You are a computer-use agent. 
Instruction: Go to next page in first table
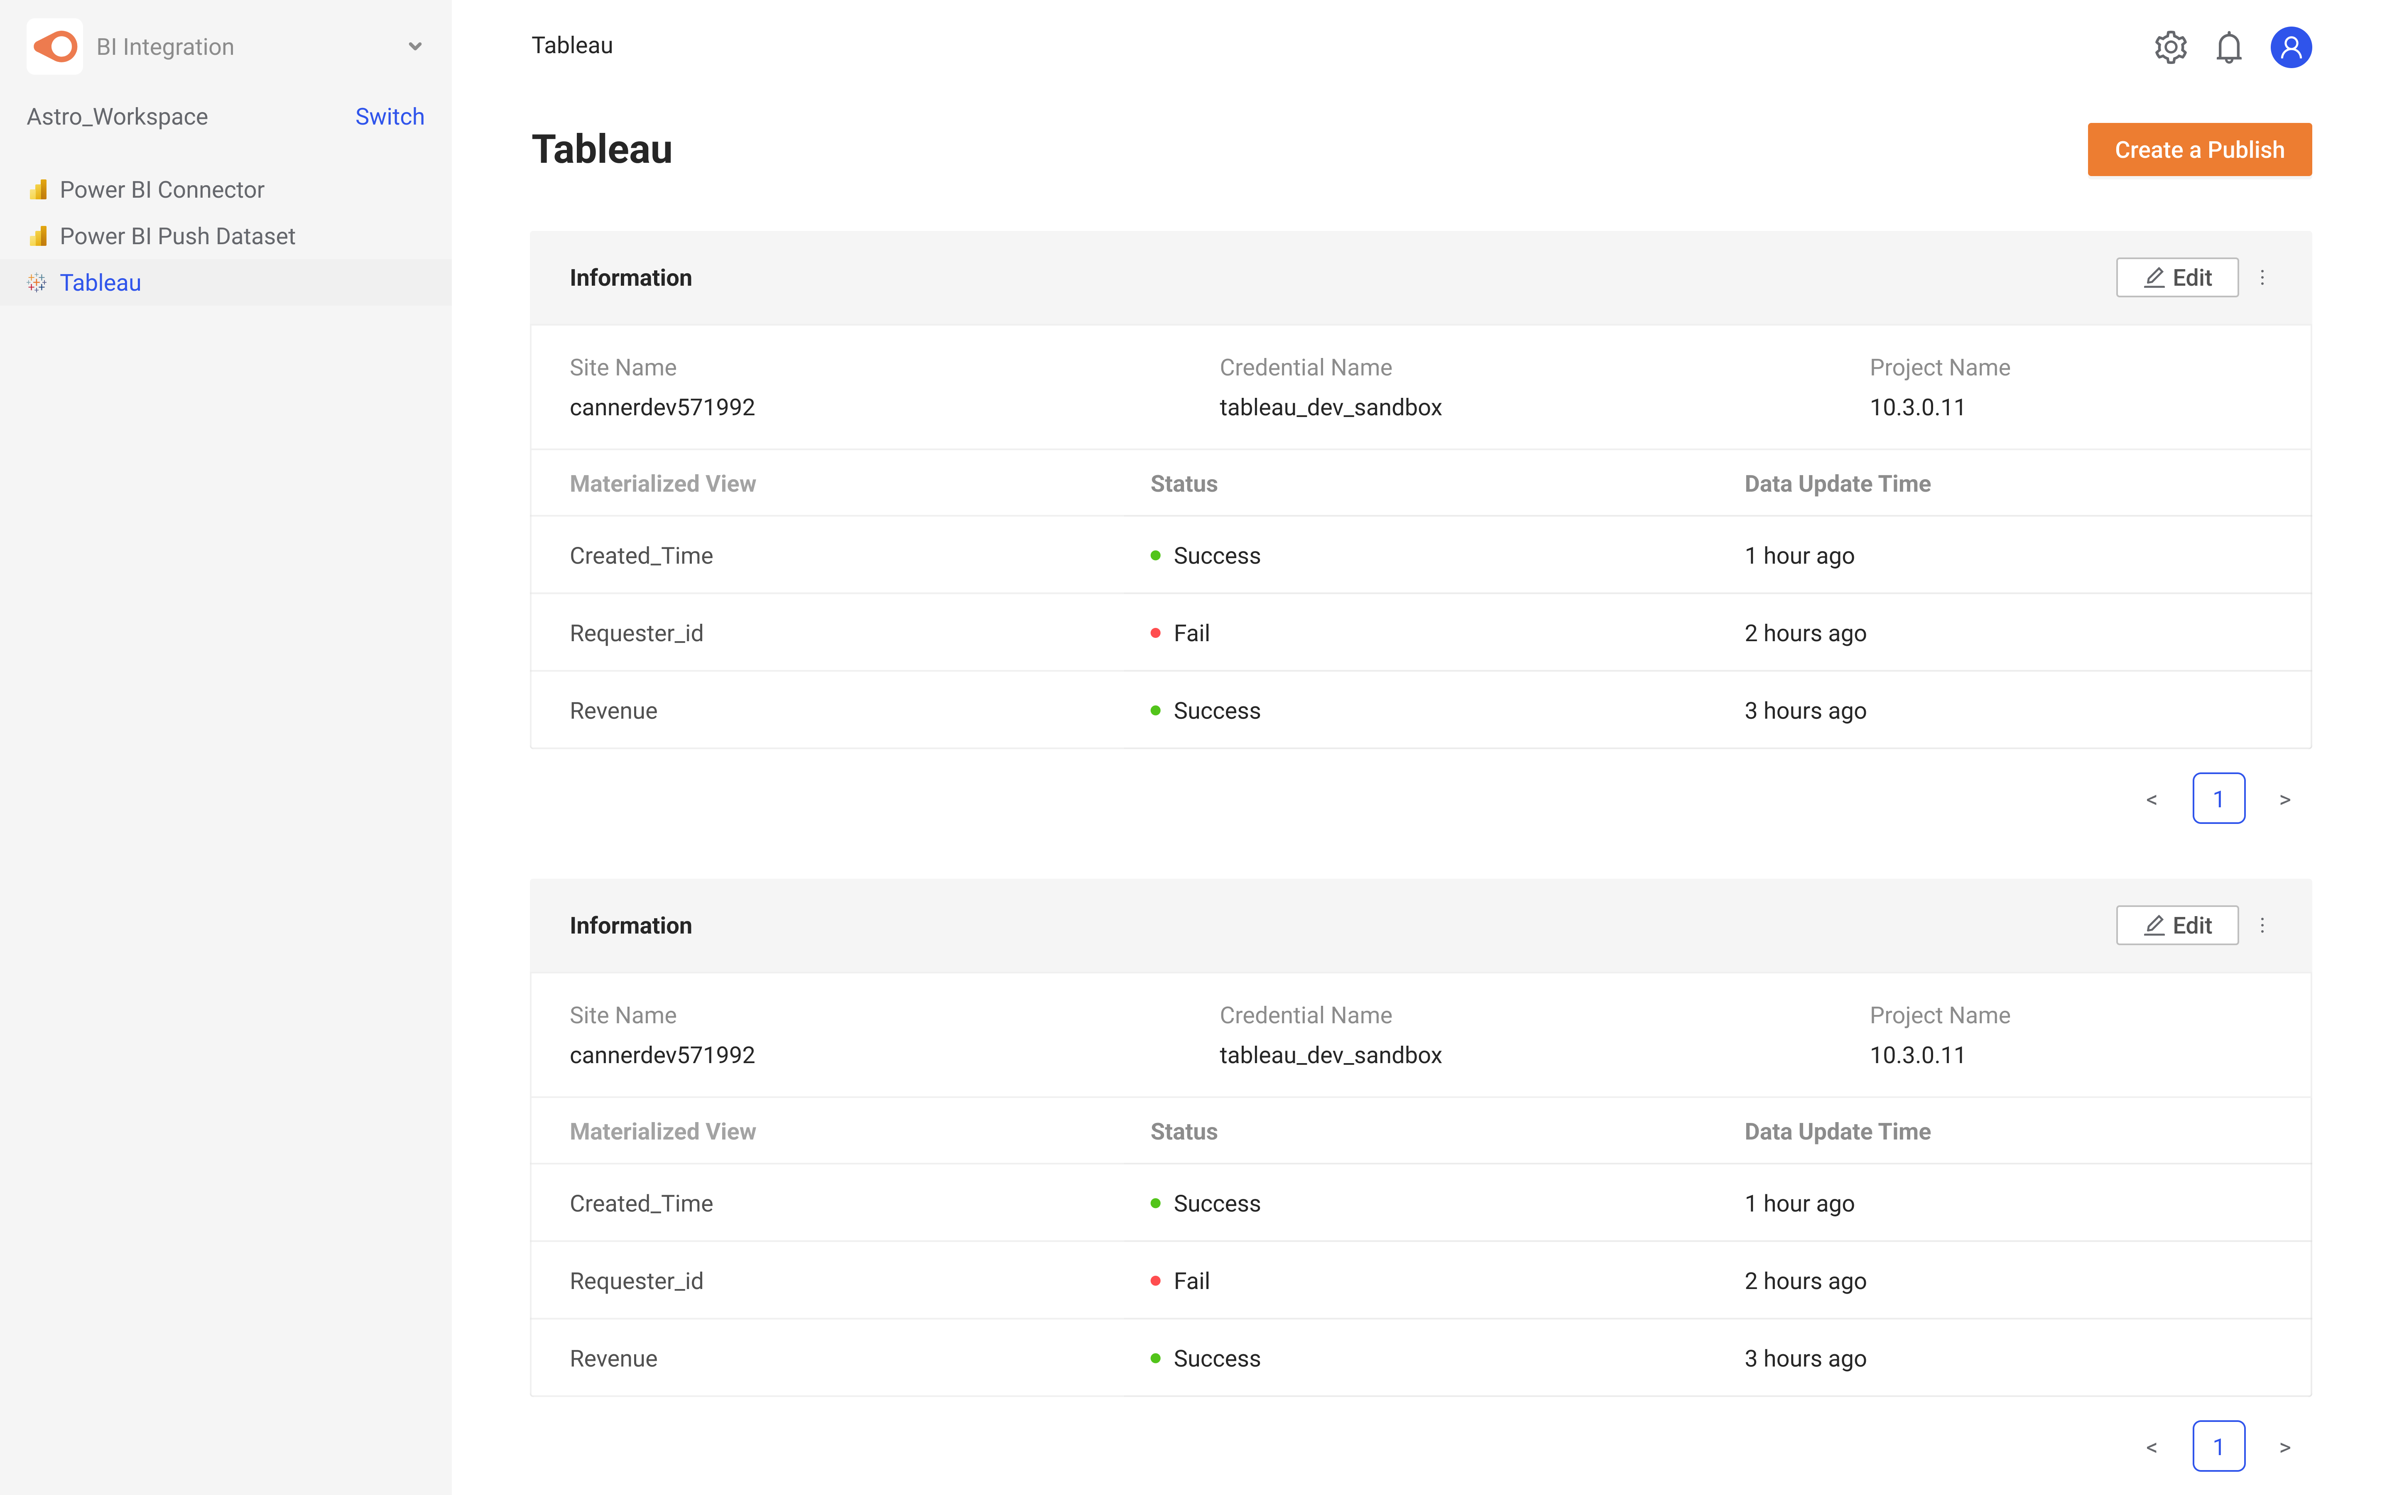click(2284, 799)
